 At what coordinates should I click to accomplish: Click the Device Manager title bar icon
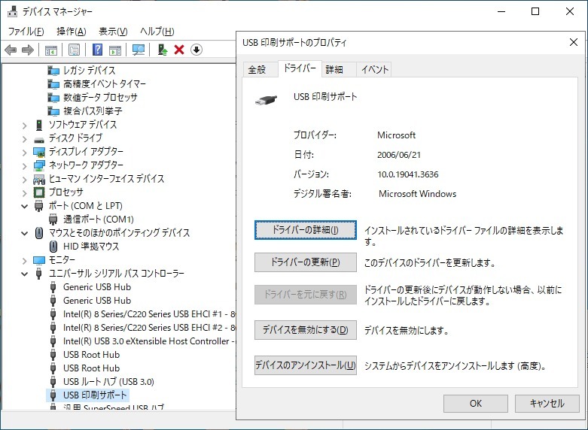(x=12, y=11)
